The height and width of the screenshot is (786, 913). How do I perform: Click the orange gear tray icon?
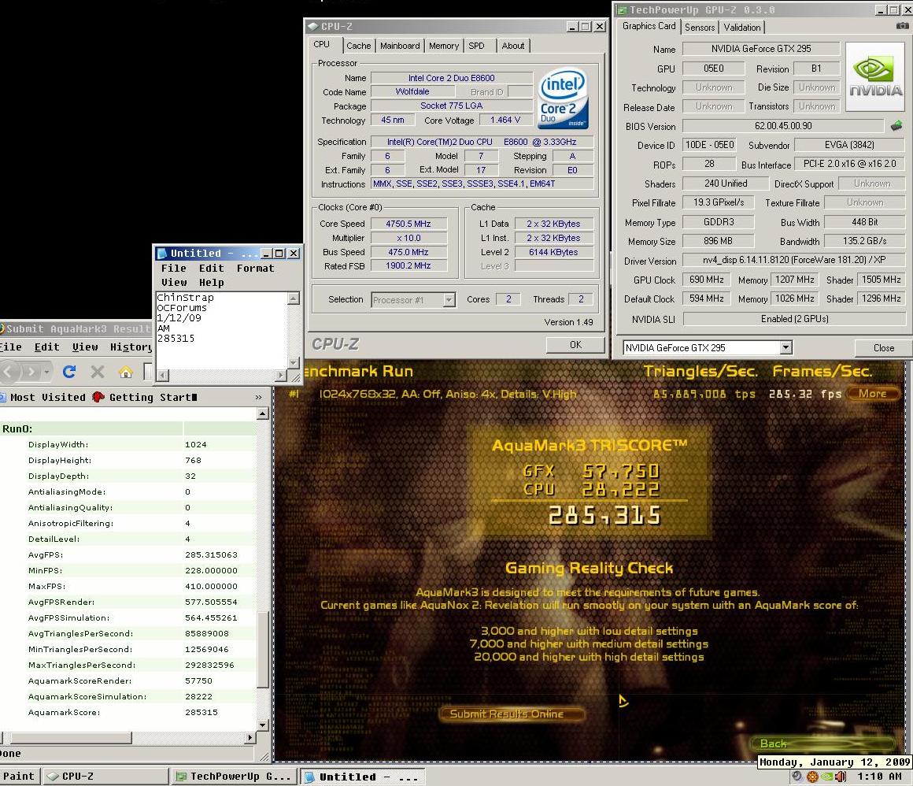pyautogui.click(x=811, y=776)
